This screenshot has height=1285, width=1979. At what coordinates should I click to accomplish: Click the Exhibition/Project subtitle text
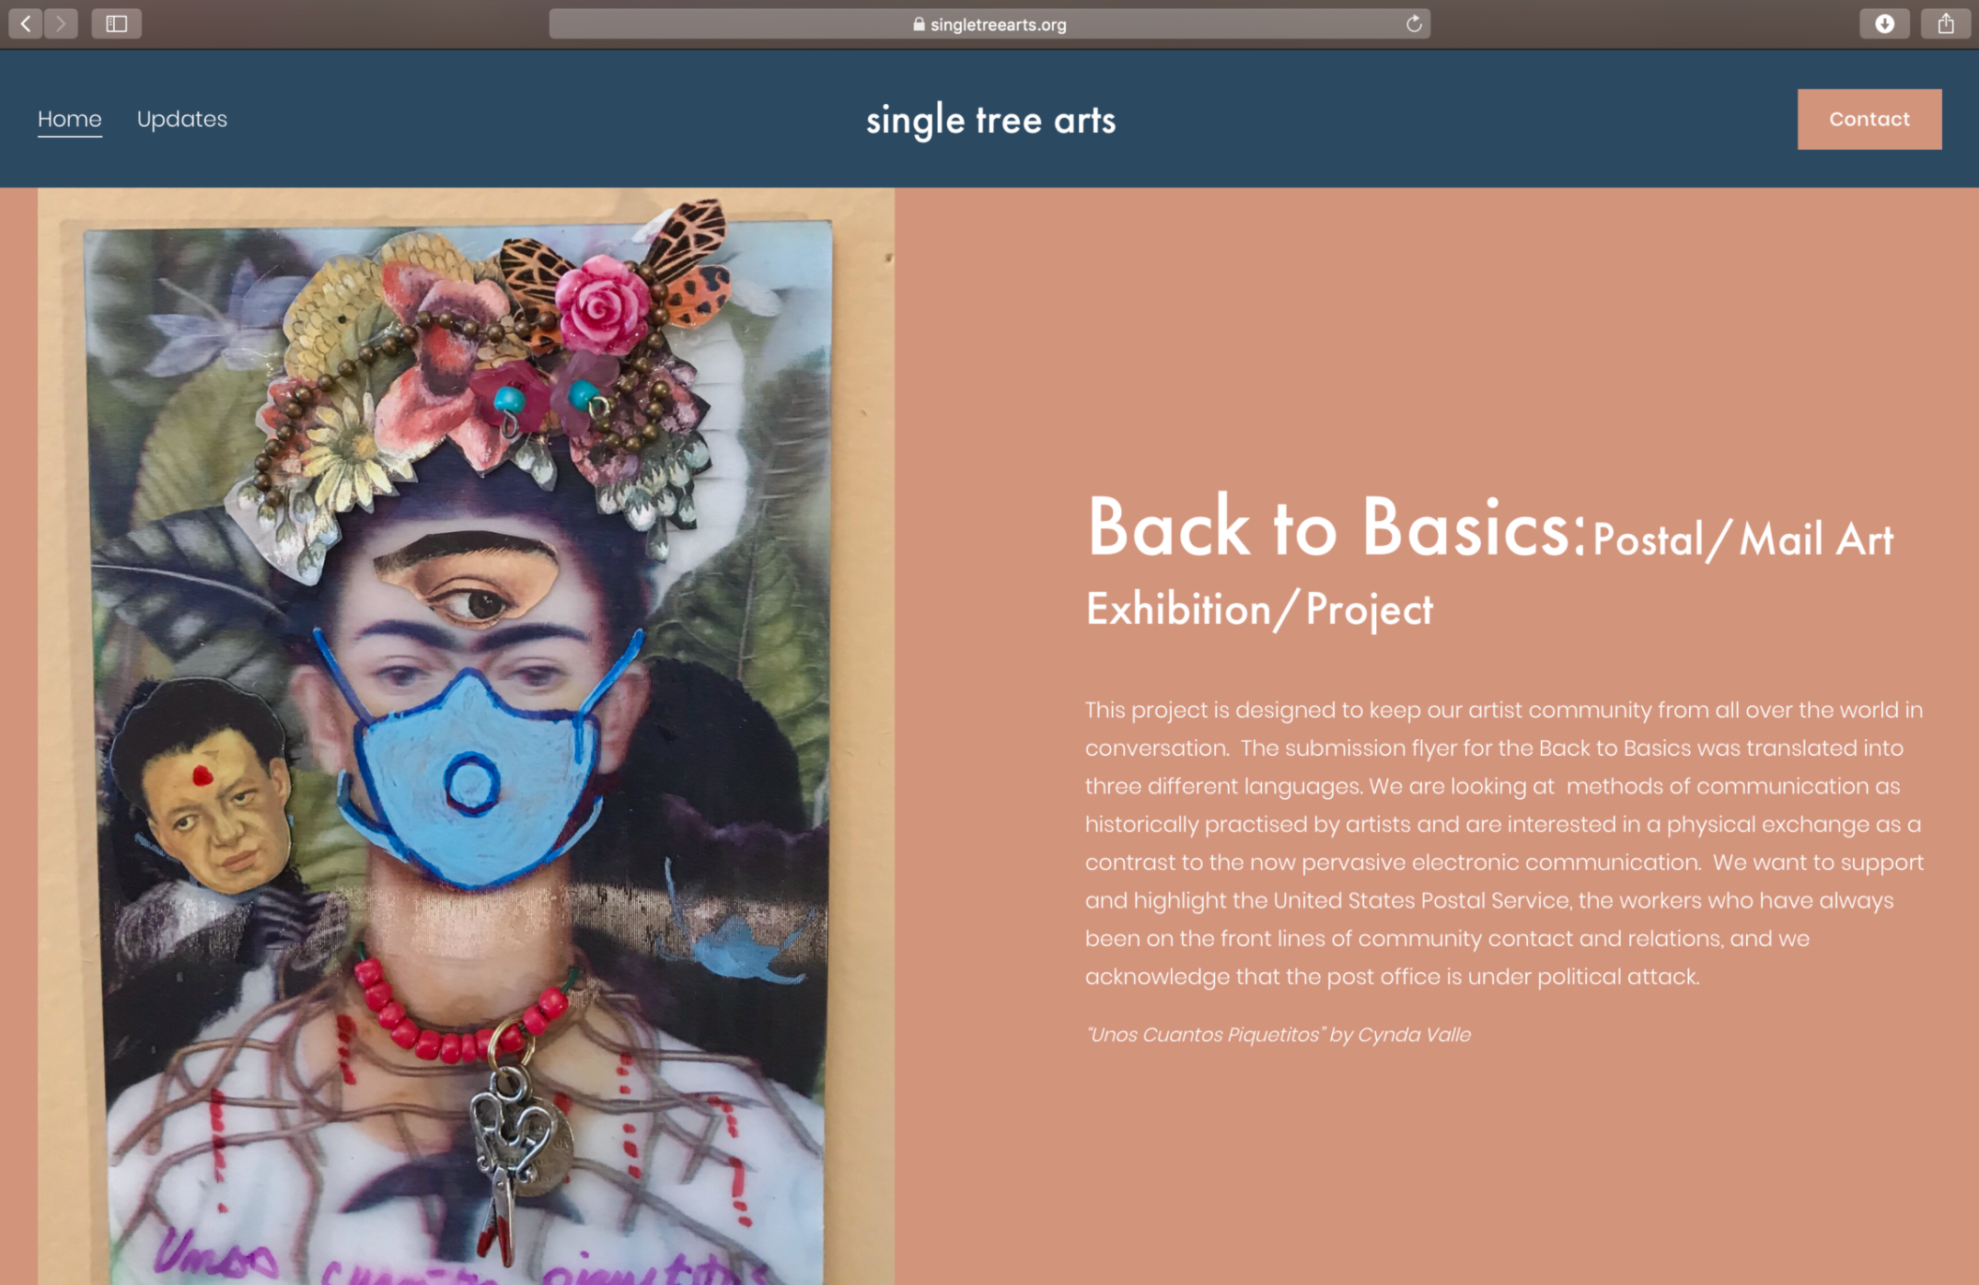click(x=1259, y=609)
